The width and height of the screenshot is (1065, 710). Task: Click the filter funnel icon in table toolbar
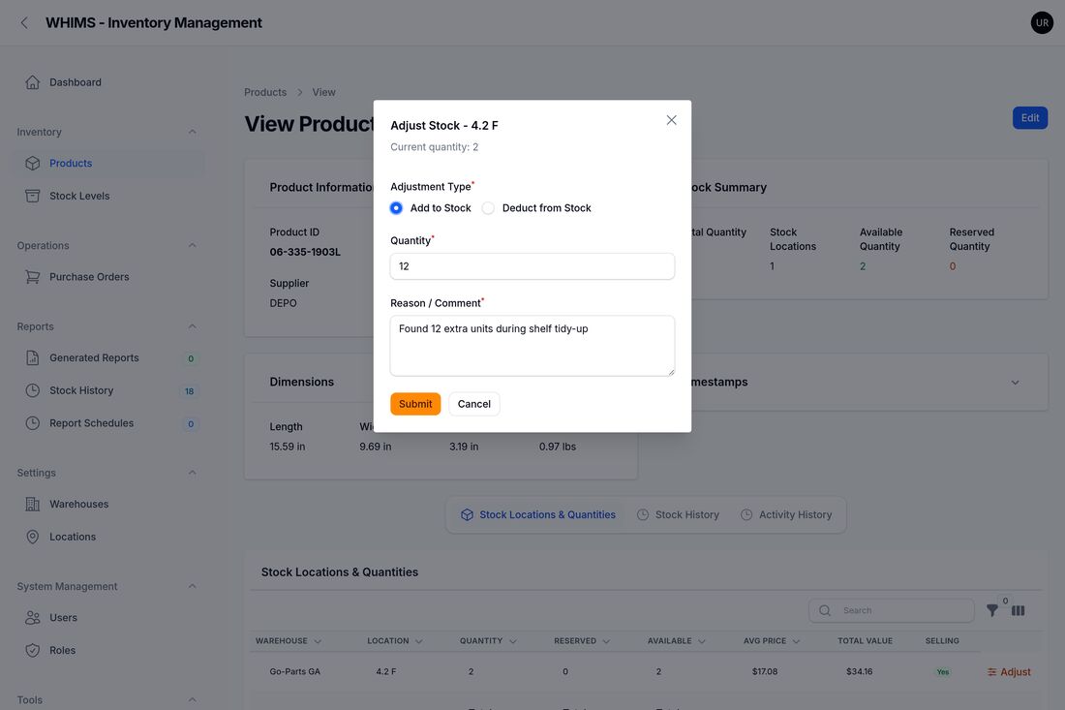pyautogui.click(x=992, y=611)
